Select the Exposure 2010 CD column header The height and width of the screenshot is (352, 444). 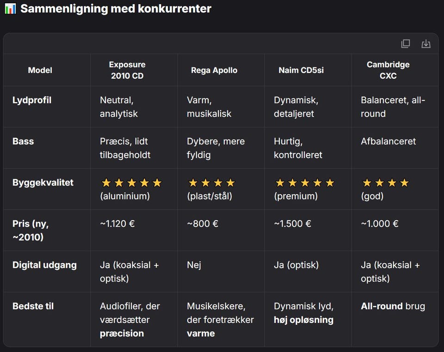coord(127,70)
